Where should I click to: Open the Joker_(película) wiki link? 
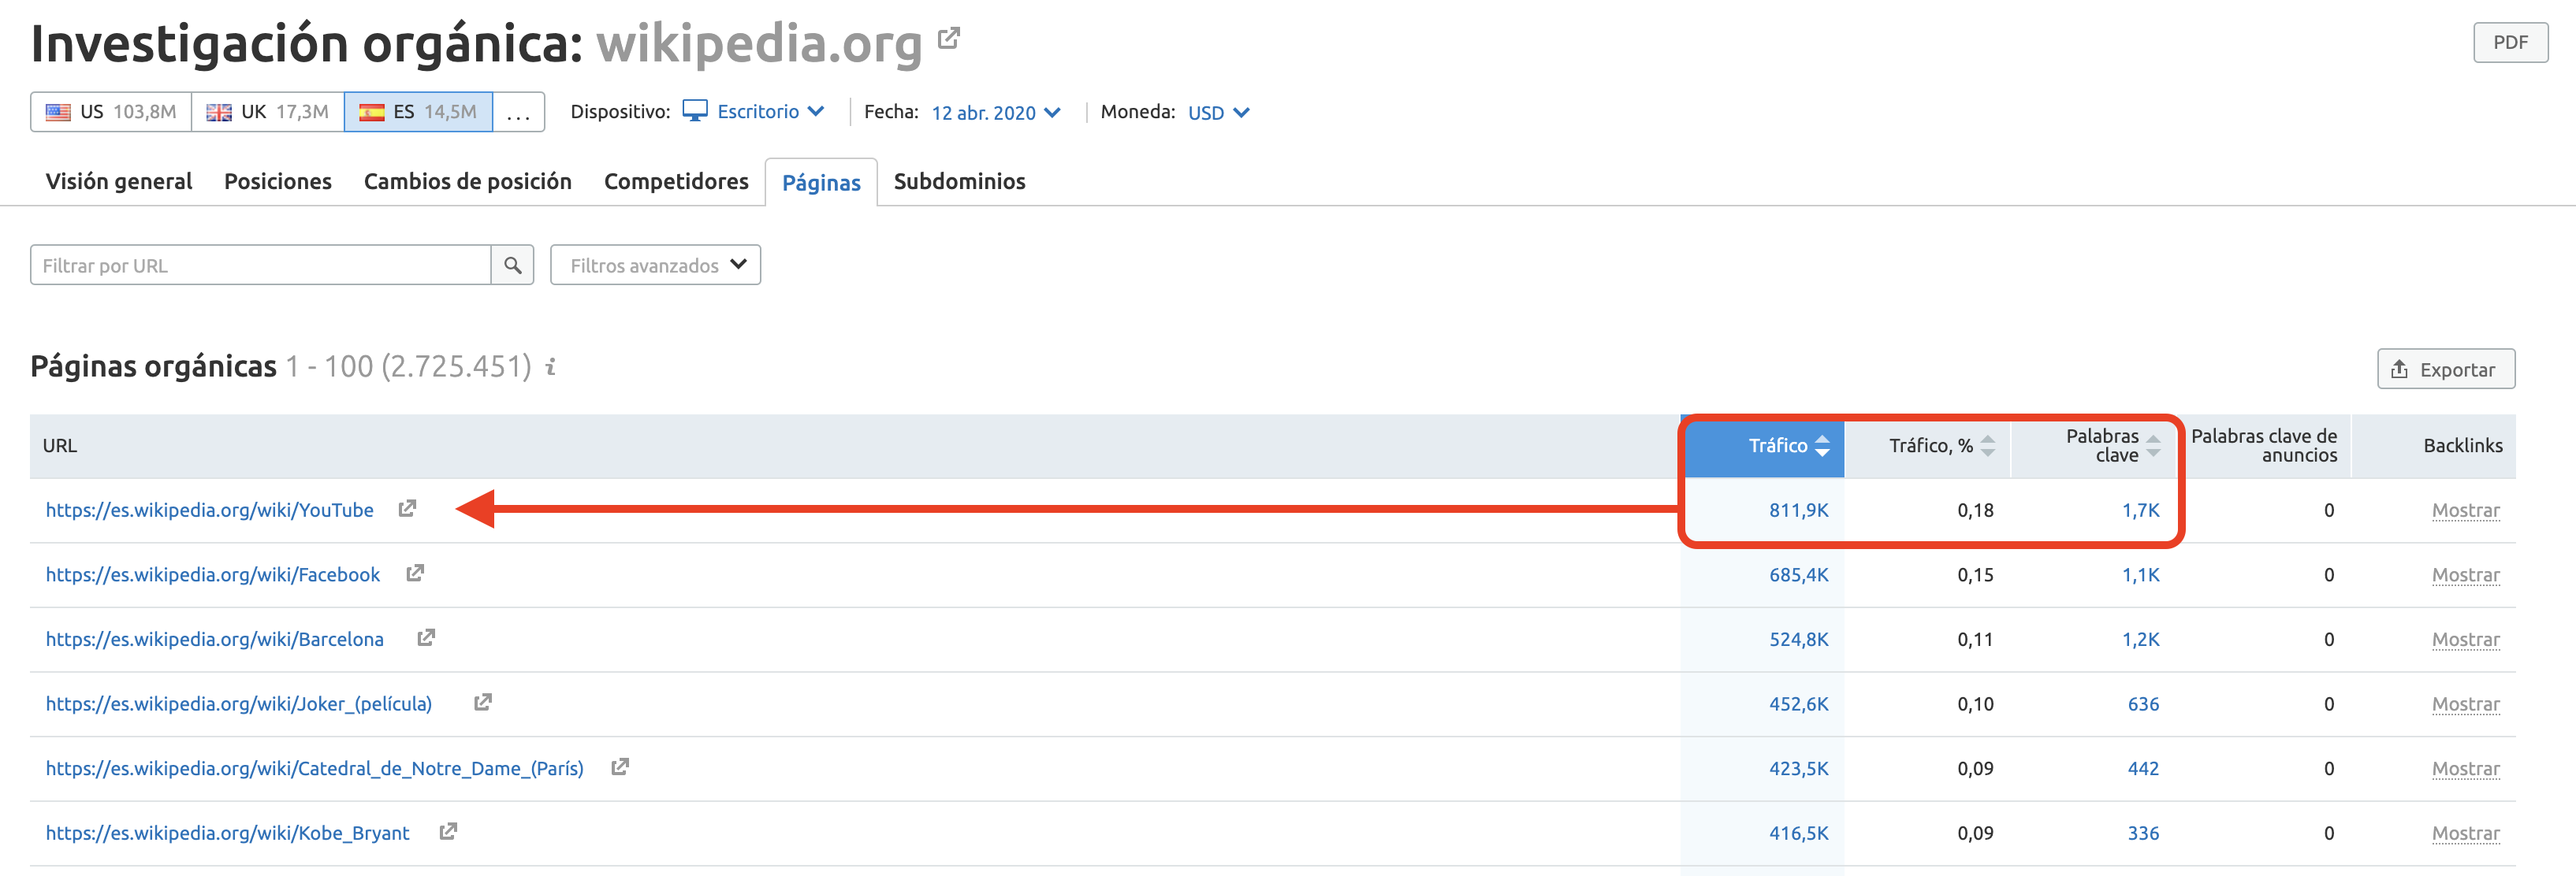(x=239, y=704)
